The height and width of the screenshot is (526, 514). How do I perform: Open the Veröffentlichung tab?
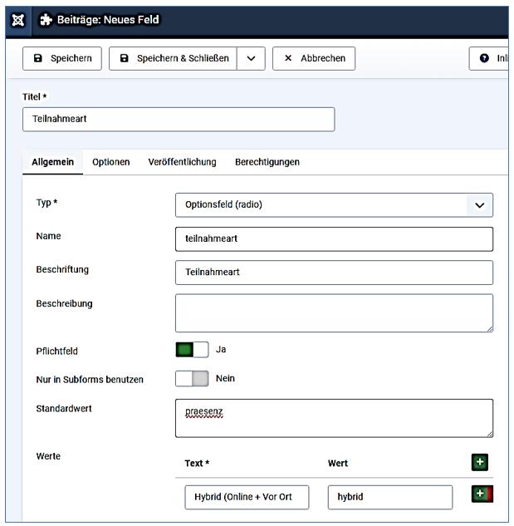pos(182,162)
